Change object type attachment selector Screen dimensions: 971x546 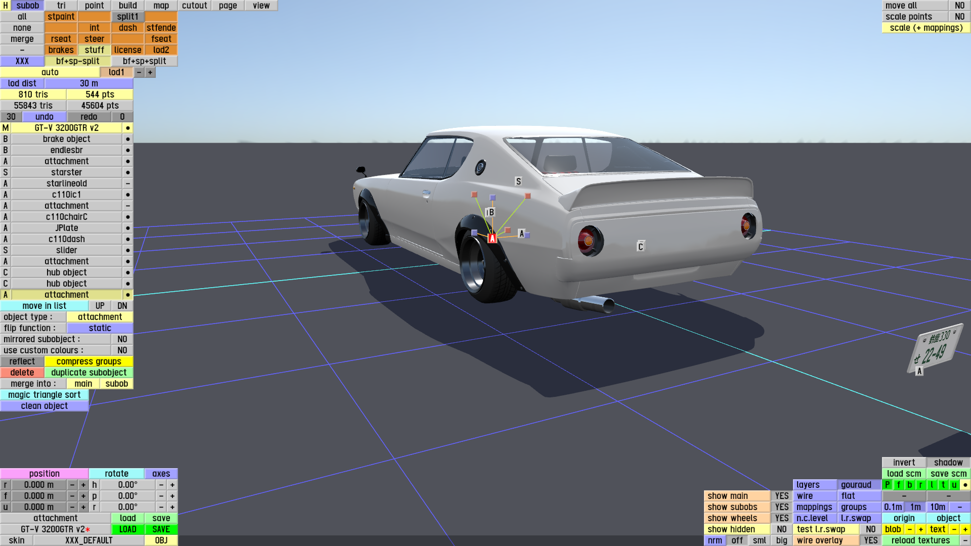[x=100, y=317]
